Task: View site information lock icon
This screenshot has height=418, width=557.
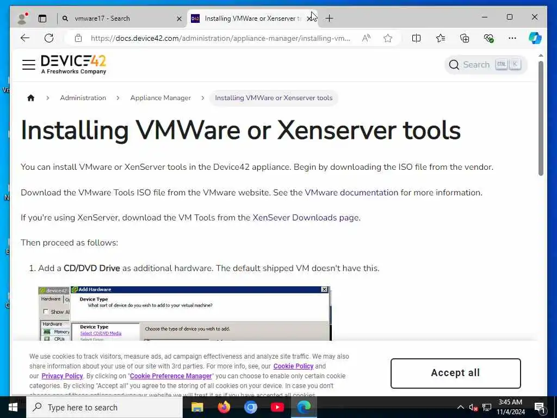Action: tap(78, 38)
